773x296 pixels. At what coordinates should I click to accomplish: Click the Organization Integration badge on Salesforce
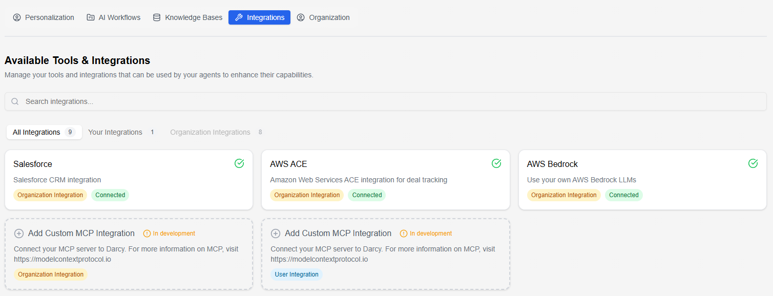tap(50, 195)
